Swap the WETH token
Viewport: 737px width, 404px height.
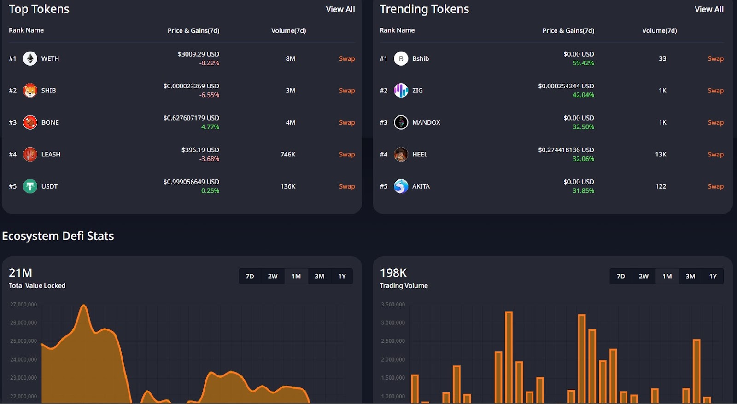pyautogui.click(x=347, y=58)
